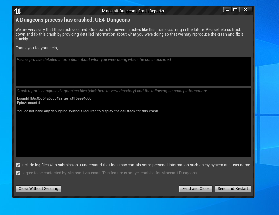
Task: Toggle agree to be contacted by Microsoft checkbox
Action: (x=18, y=173)
